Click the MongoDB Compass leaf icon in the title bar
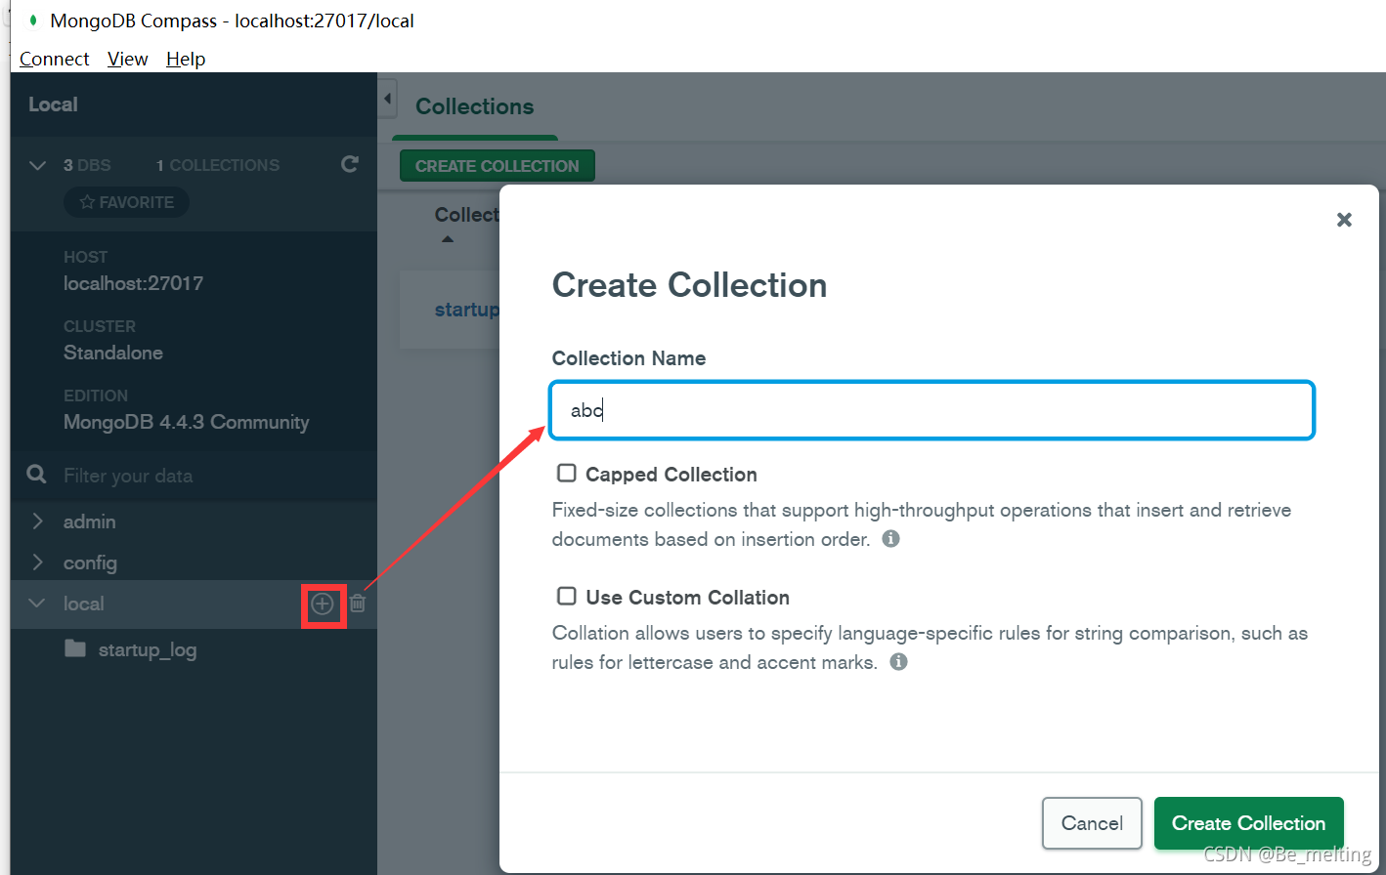This screenshot has height=875, width=1386. click(33, 20)
